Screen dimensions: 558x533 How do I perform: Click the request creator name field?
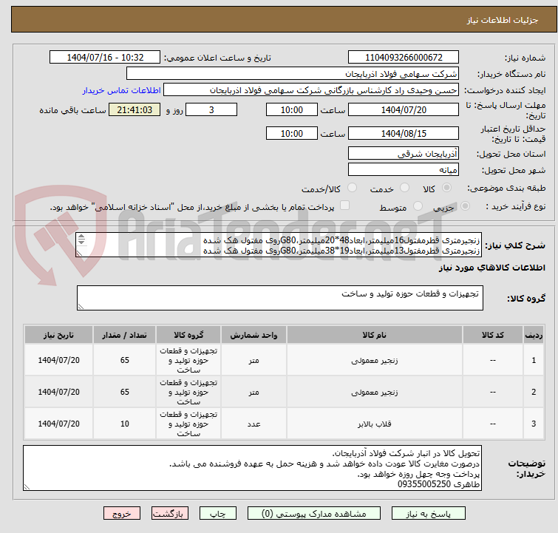click(x=311, y=90)
